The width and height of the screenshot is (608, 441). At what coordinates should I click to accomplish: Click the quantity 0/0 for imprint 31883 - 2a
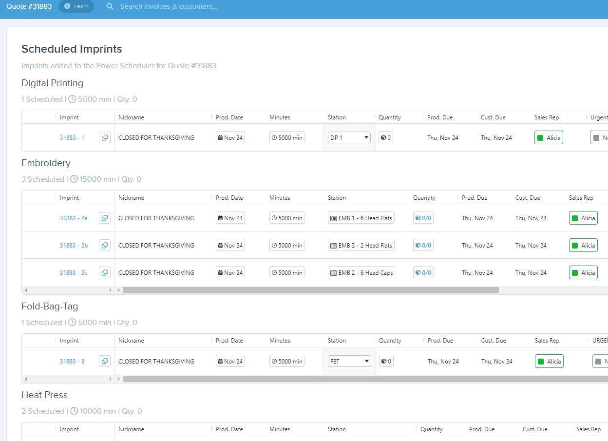coord(423,218)
